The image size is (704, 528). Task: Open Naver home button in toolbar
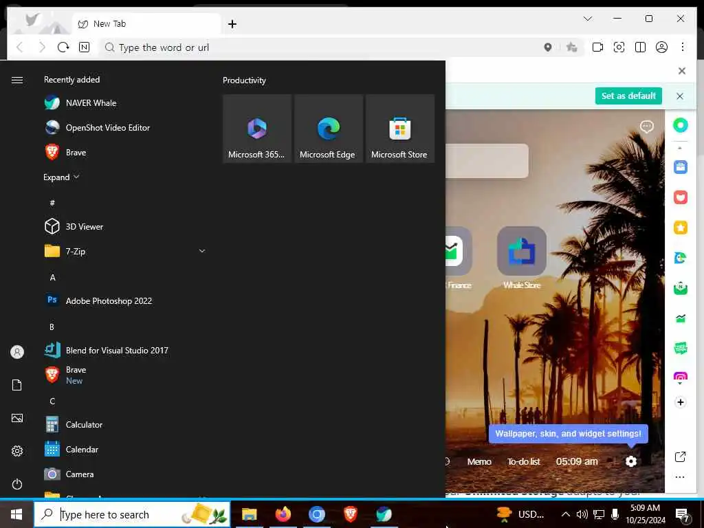[x=84, y=47]
